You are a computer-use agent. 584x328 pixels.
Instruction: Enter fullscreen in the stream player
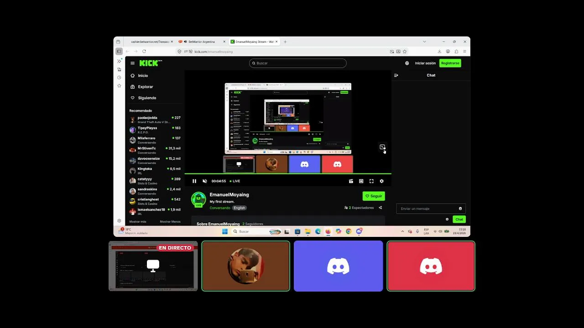click(371, 181)
